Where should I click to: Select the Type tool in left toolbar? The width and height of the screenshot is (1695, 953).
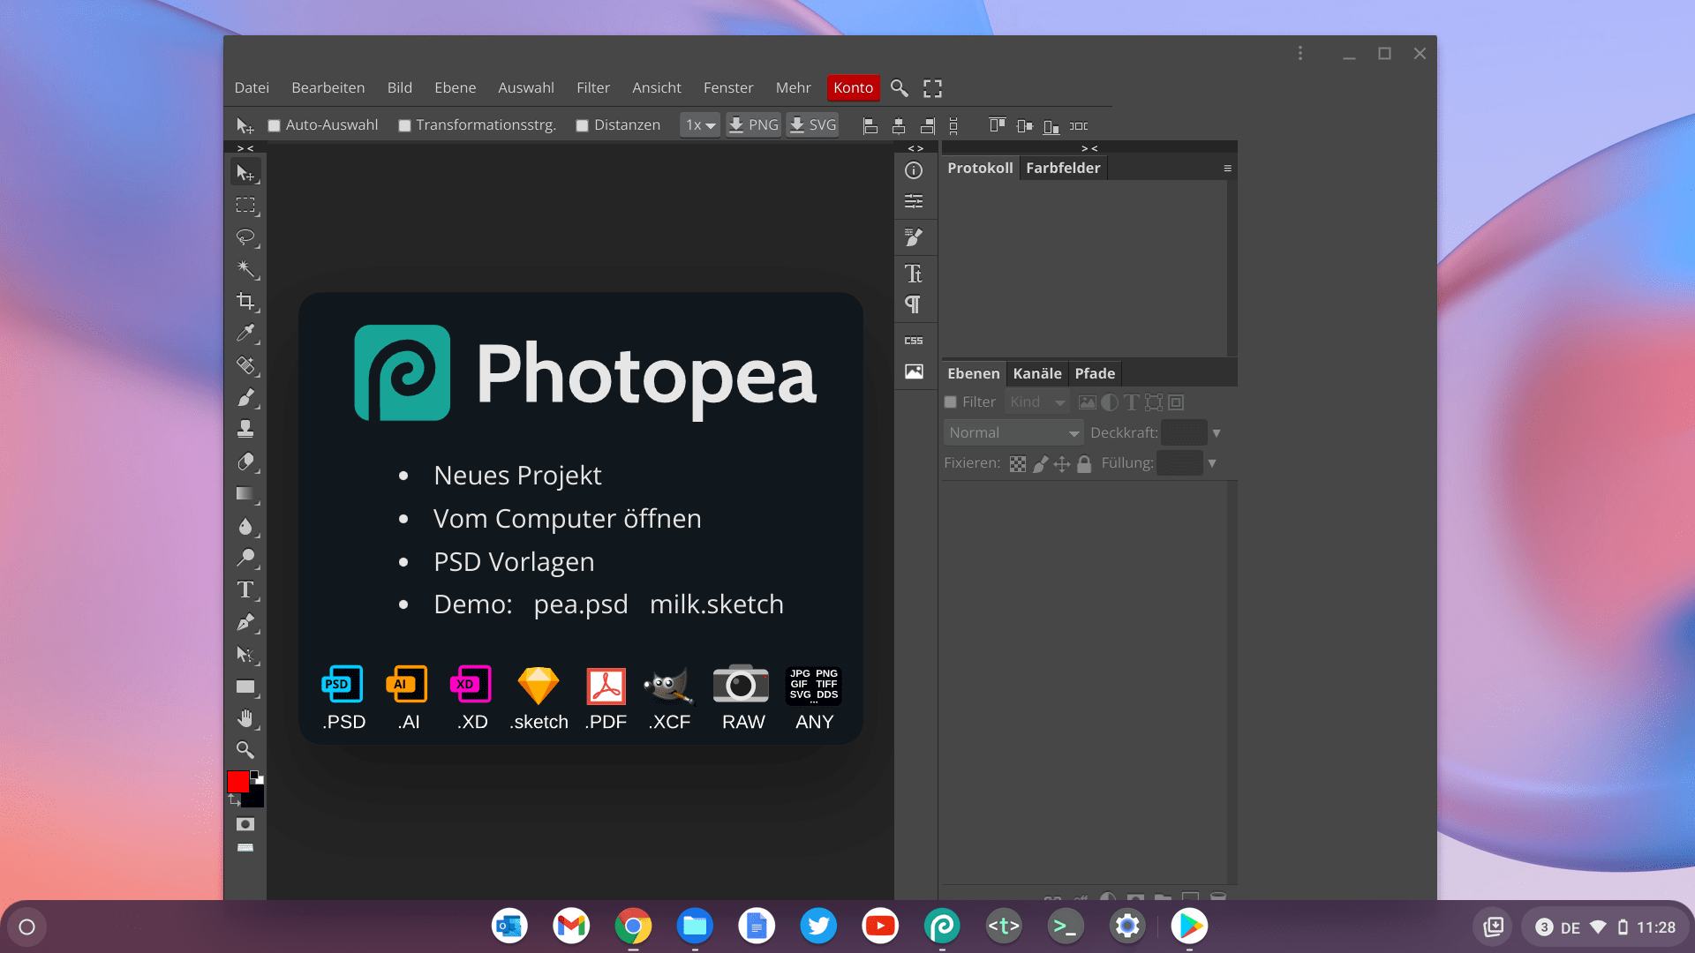[245, 589]
